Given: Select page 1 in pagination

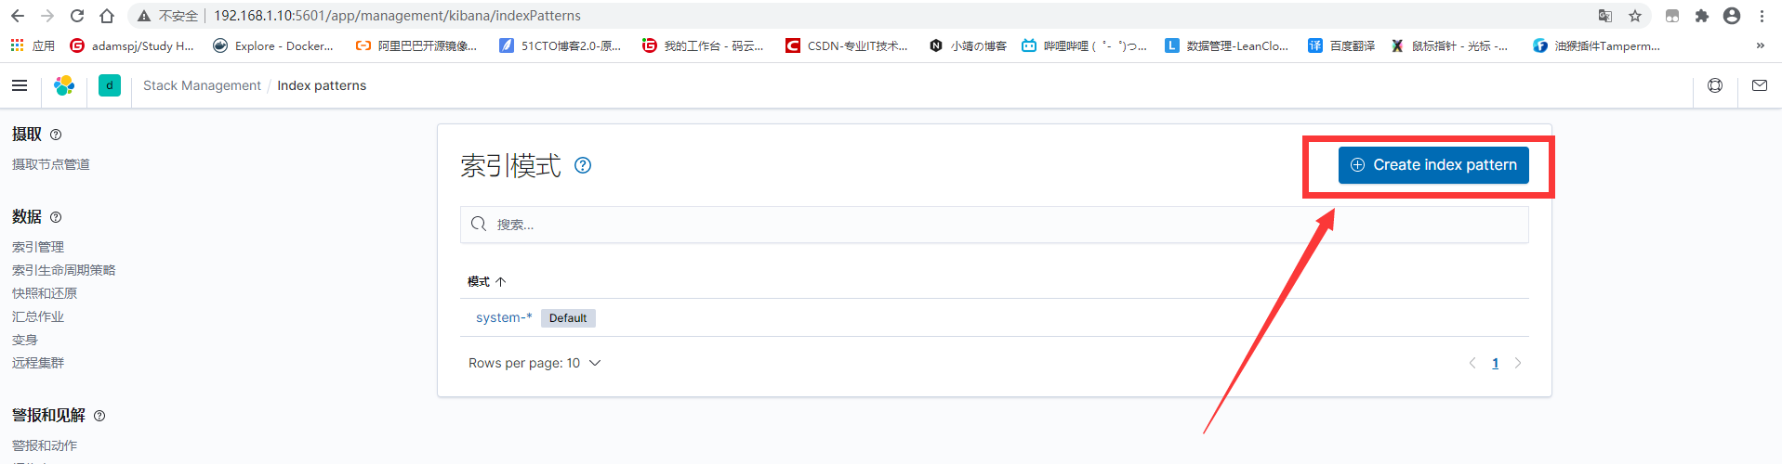Looking at the screenshot, I should coord(1496,363).
